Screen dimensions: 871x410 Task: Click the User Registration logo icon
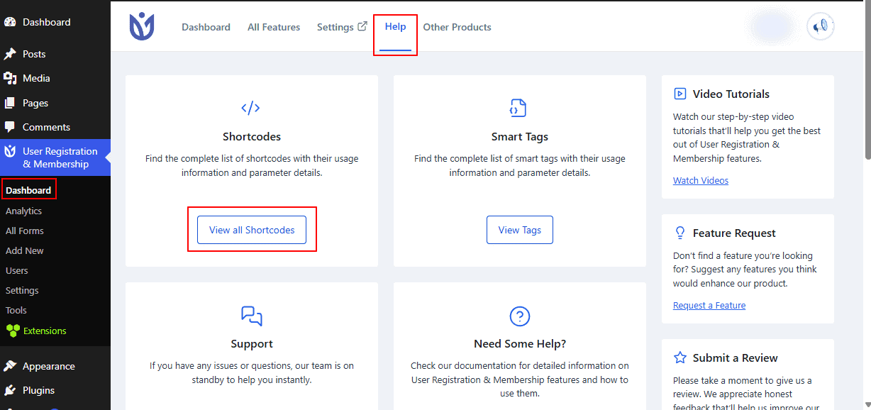pyautogui.click(x=142, y=26)
